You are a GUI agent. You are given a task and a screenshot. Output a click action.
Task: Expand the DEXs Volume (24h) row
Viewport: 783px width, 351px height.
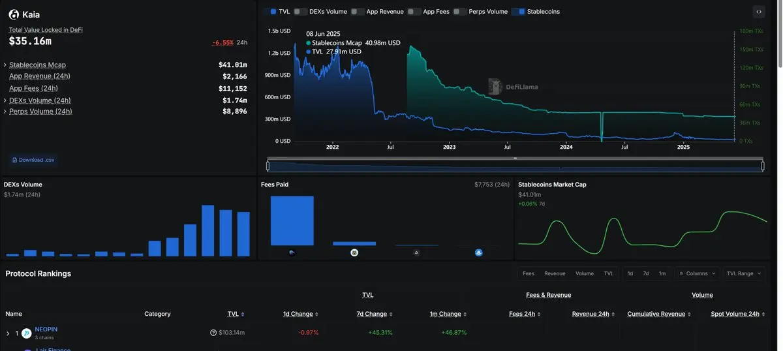click(5, 100)
